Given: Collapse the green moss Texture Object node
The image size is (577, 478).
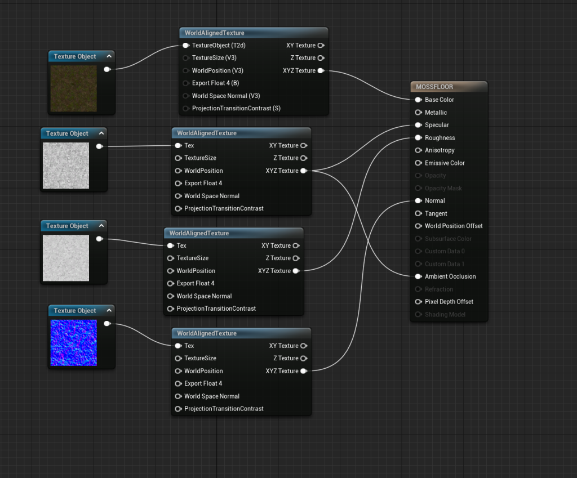Looking at the screenshot, I should [109, 56].
